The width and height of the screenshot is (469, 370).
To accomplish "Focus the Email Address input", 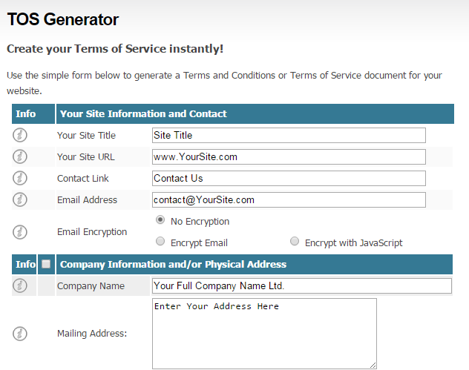I will coord(288,199).
